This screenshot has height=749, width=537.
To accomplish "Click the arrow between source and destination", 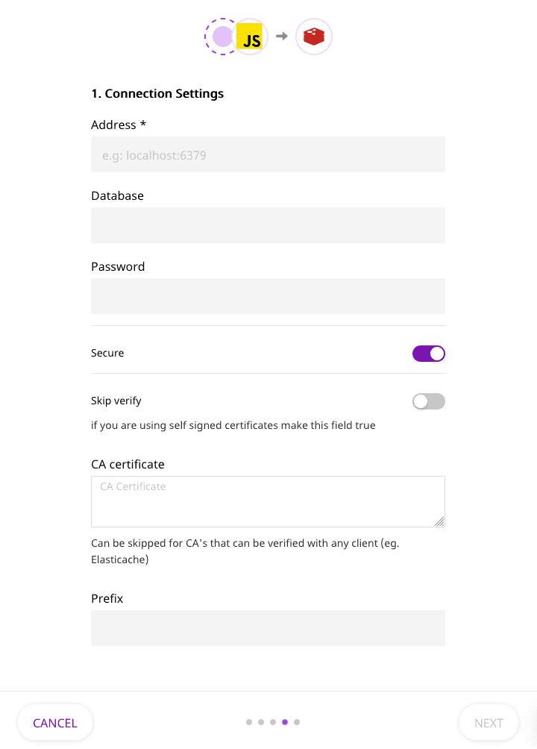I will tap(282, 36).
